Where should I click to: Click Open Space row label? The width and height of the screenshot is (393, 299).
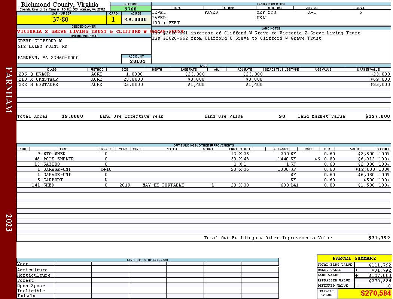click(31, 286)
